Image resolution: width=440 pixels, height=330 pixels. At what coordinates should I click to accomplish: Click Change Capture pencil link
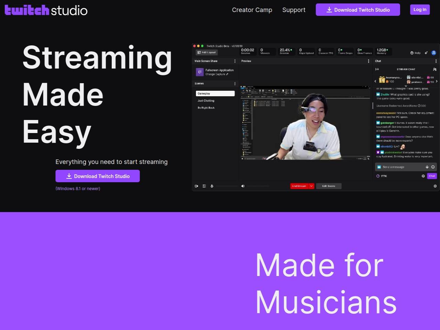[217, 74]
